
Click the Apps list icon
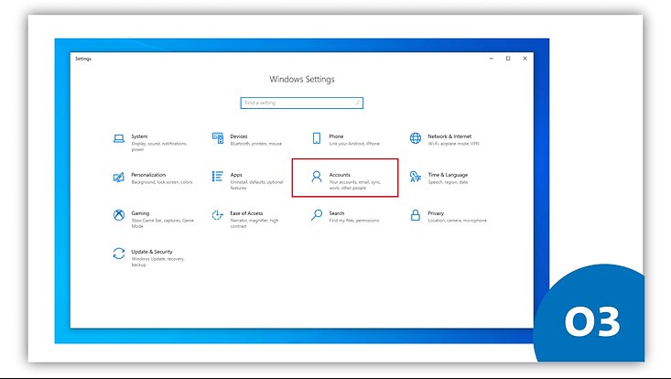click(x=218, y=177)
